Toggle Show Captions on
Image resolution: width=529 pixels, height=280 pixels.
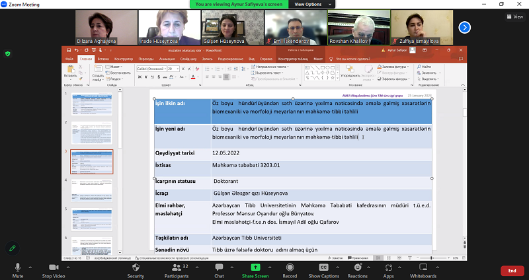324,267
